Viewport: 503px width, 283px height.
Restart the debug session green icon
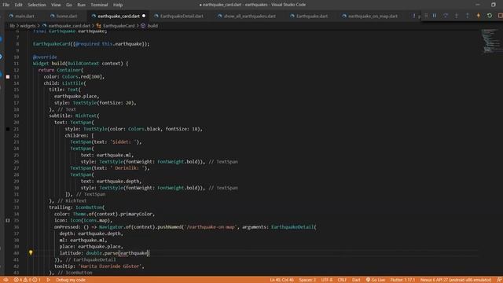[490, 16]
